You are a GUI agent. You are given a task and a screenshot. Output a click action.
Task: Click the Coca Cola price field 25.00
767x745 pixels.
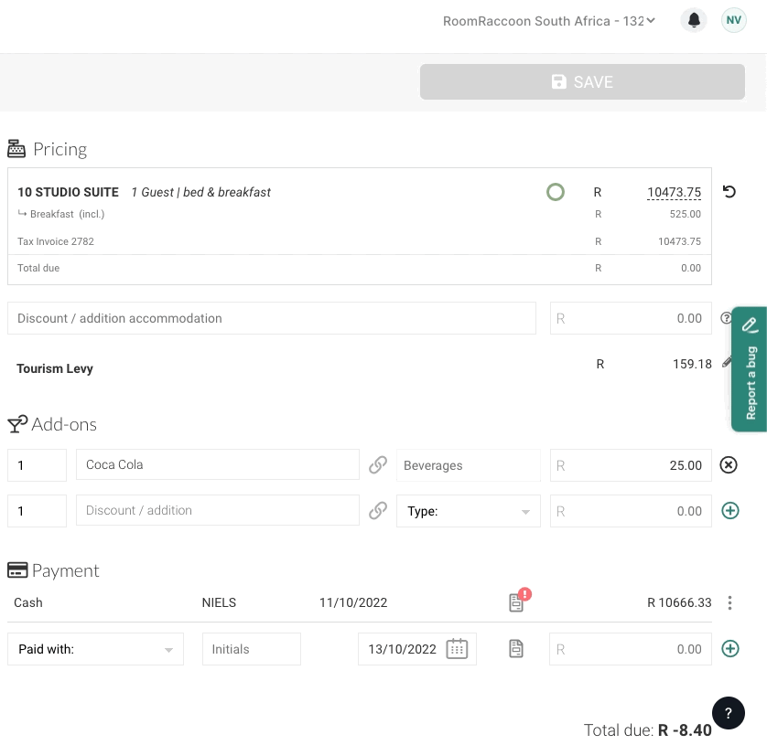631,465
